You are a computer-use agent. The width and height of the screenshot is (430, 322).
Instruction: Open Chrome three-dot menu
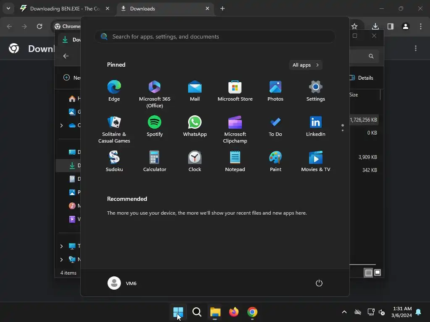click(420, 26)
